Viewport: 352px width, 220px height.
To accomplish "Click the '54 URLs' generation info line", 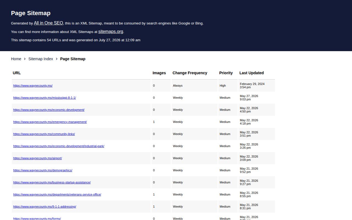I will pos(76,40).
